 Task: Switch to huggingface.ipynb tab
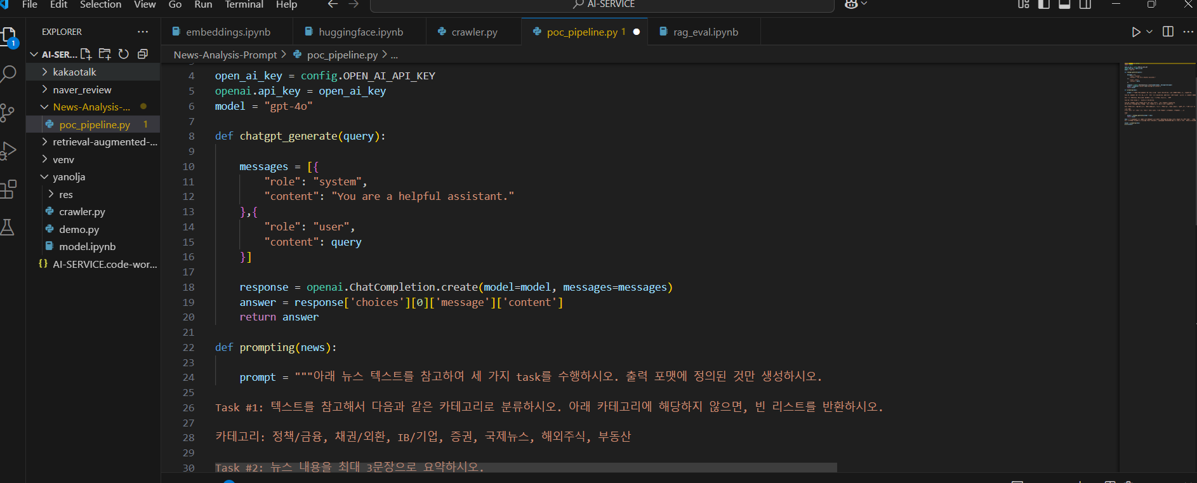point(359,32)
